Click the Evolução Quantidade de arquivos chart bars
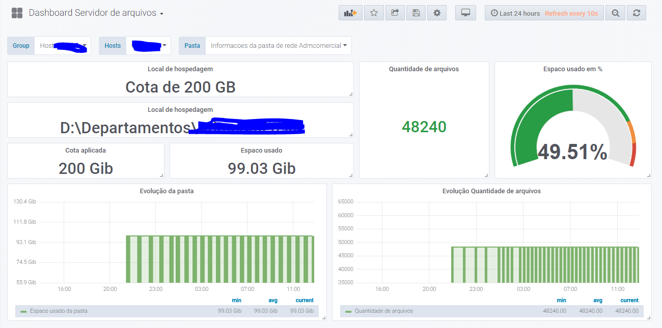The height and width of the screenshot is (328, 662). [x=545, y=265]
